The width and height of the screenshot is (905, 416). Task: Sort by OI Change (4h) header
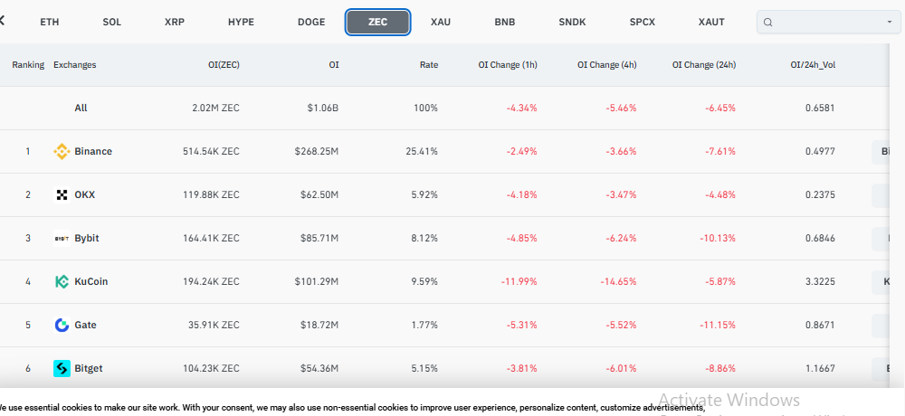tap(607, 64)
